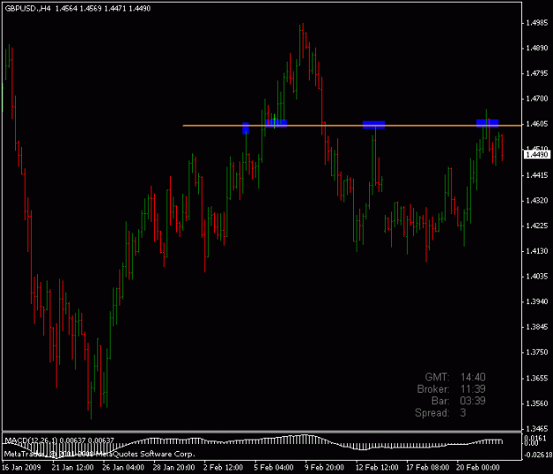Click the Broker 11:39 time readout

click(x=451, y=389)
